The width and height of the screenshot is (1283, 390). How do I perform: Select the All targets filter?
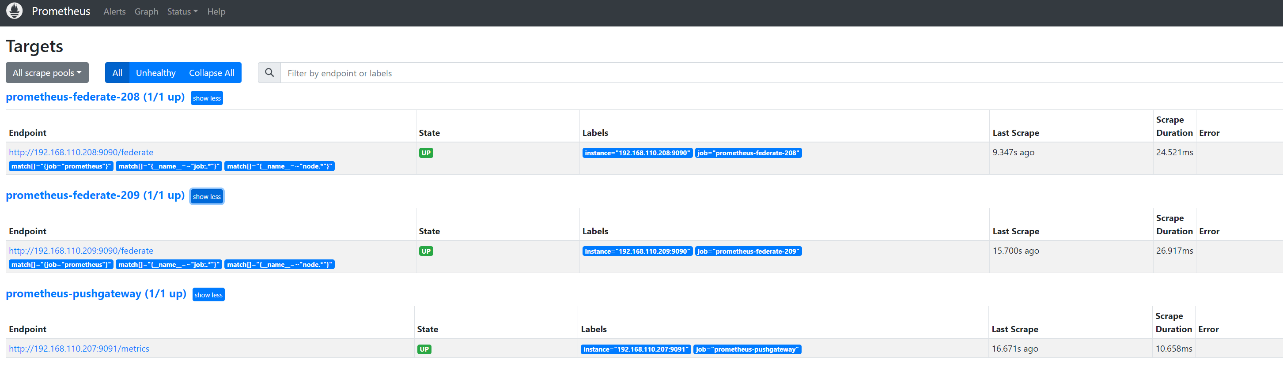117,73
